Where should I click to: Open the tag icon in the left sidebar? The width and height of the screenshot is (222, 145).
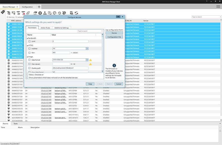click(3, 12)
